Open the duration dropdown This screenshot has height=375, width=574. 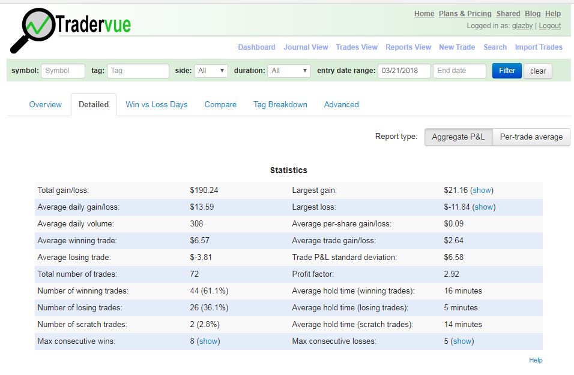tap(289, 71)
